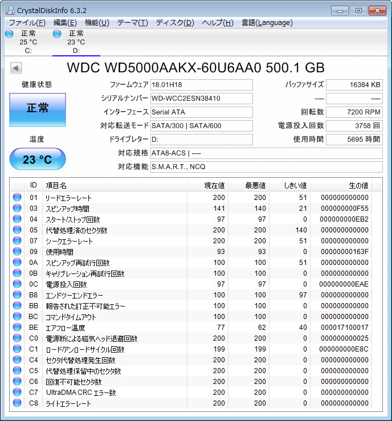Click status orb for ID 01 リードエラーレート
The height and width of the screenshot is (421, 392).
[x=17, y=197]
